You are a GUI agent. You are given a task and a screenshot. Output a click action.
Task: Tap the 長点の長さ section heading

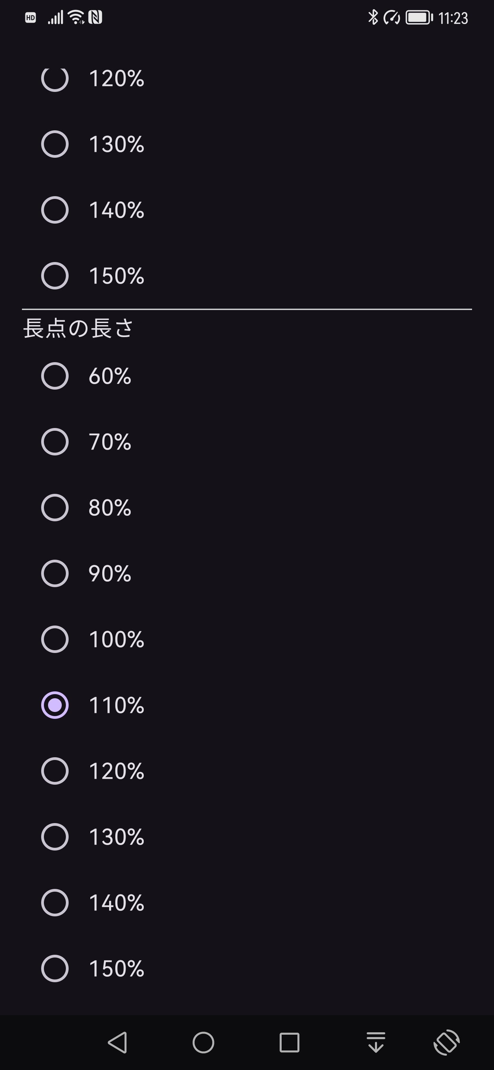point(78,329)
